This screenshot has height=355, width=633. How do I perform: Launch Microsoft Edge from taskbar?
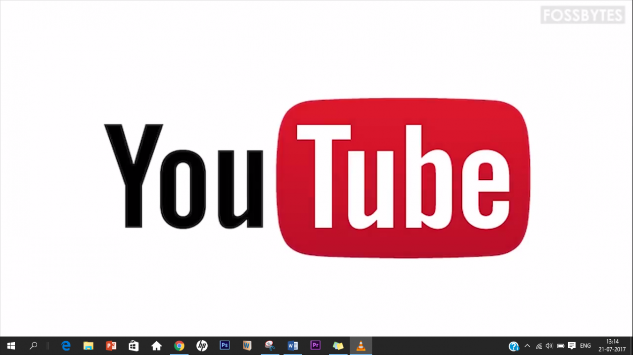[66, 346]
